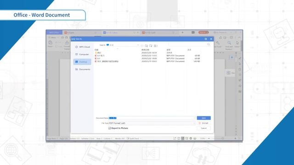Select the second row PDF file dated 2020/5/22 13:03
Image resolution: width=294 pixels, height=165 pixels.
(x=147, y=55)
